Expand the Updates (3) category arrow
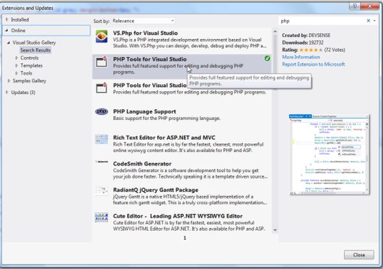 [7, 92]
